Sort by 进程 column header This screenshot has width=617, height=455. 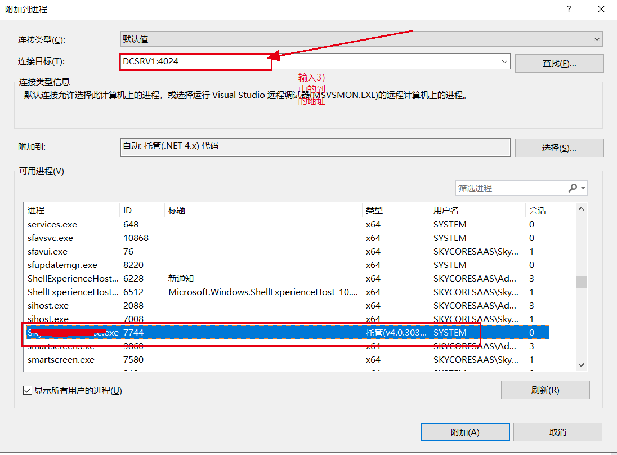coord(71,210)
